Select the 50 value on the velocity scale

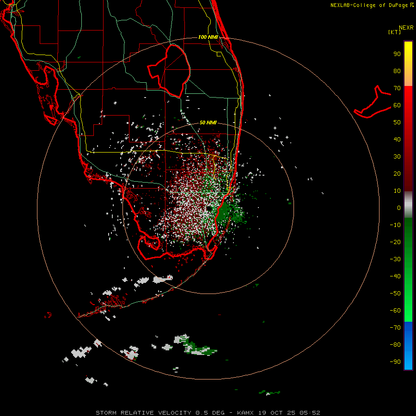click(397, 122)
